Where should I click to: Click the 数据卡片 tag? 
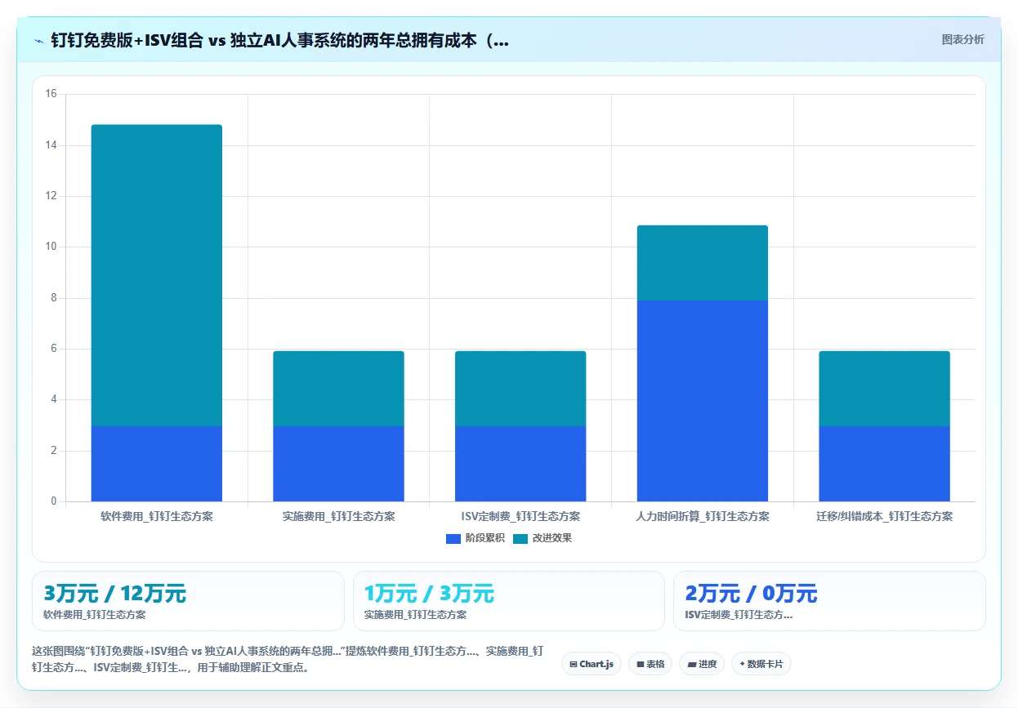point(761,664)
